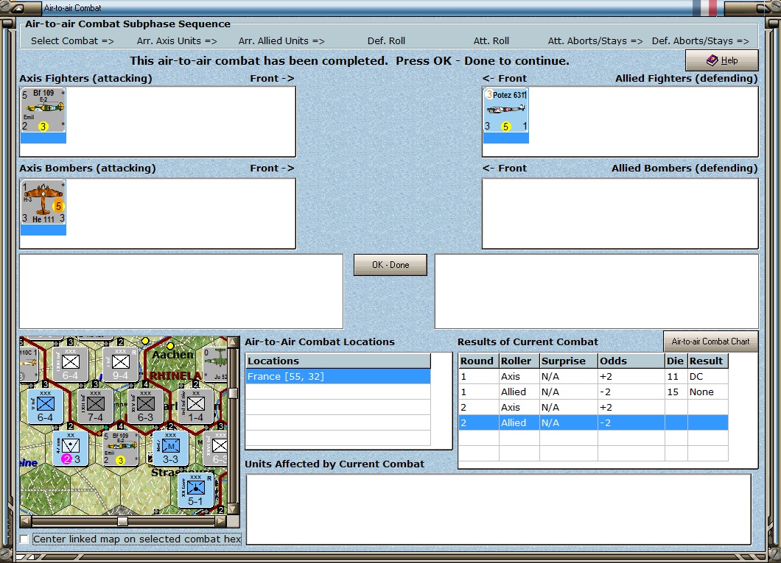
Task: Click the Die column header
Action: [x=676, y=361]
